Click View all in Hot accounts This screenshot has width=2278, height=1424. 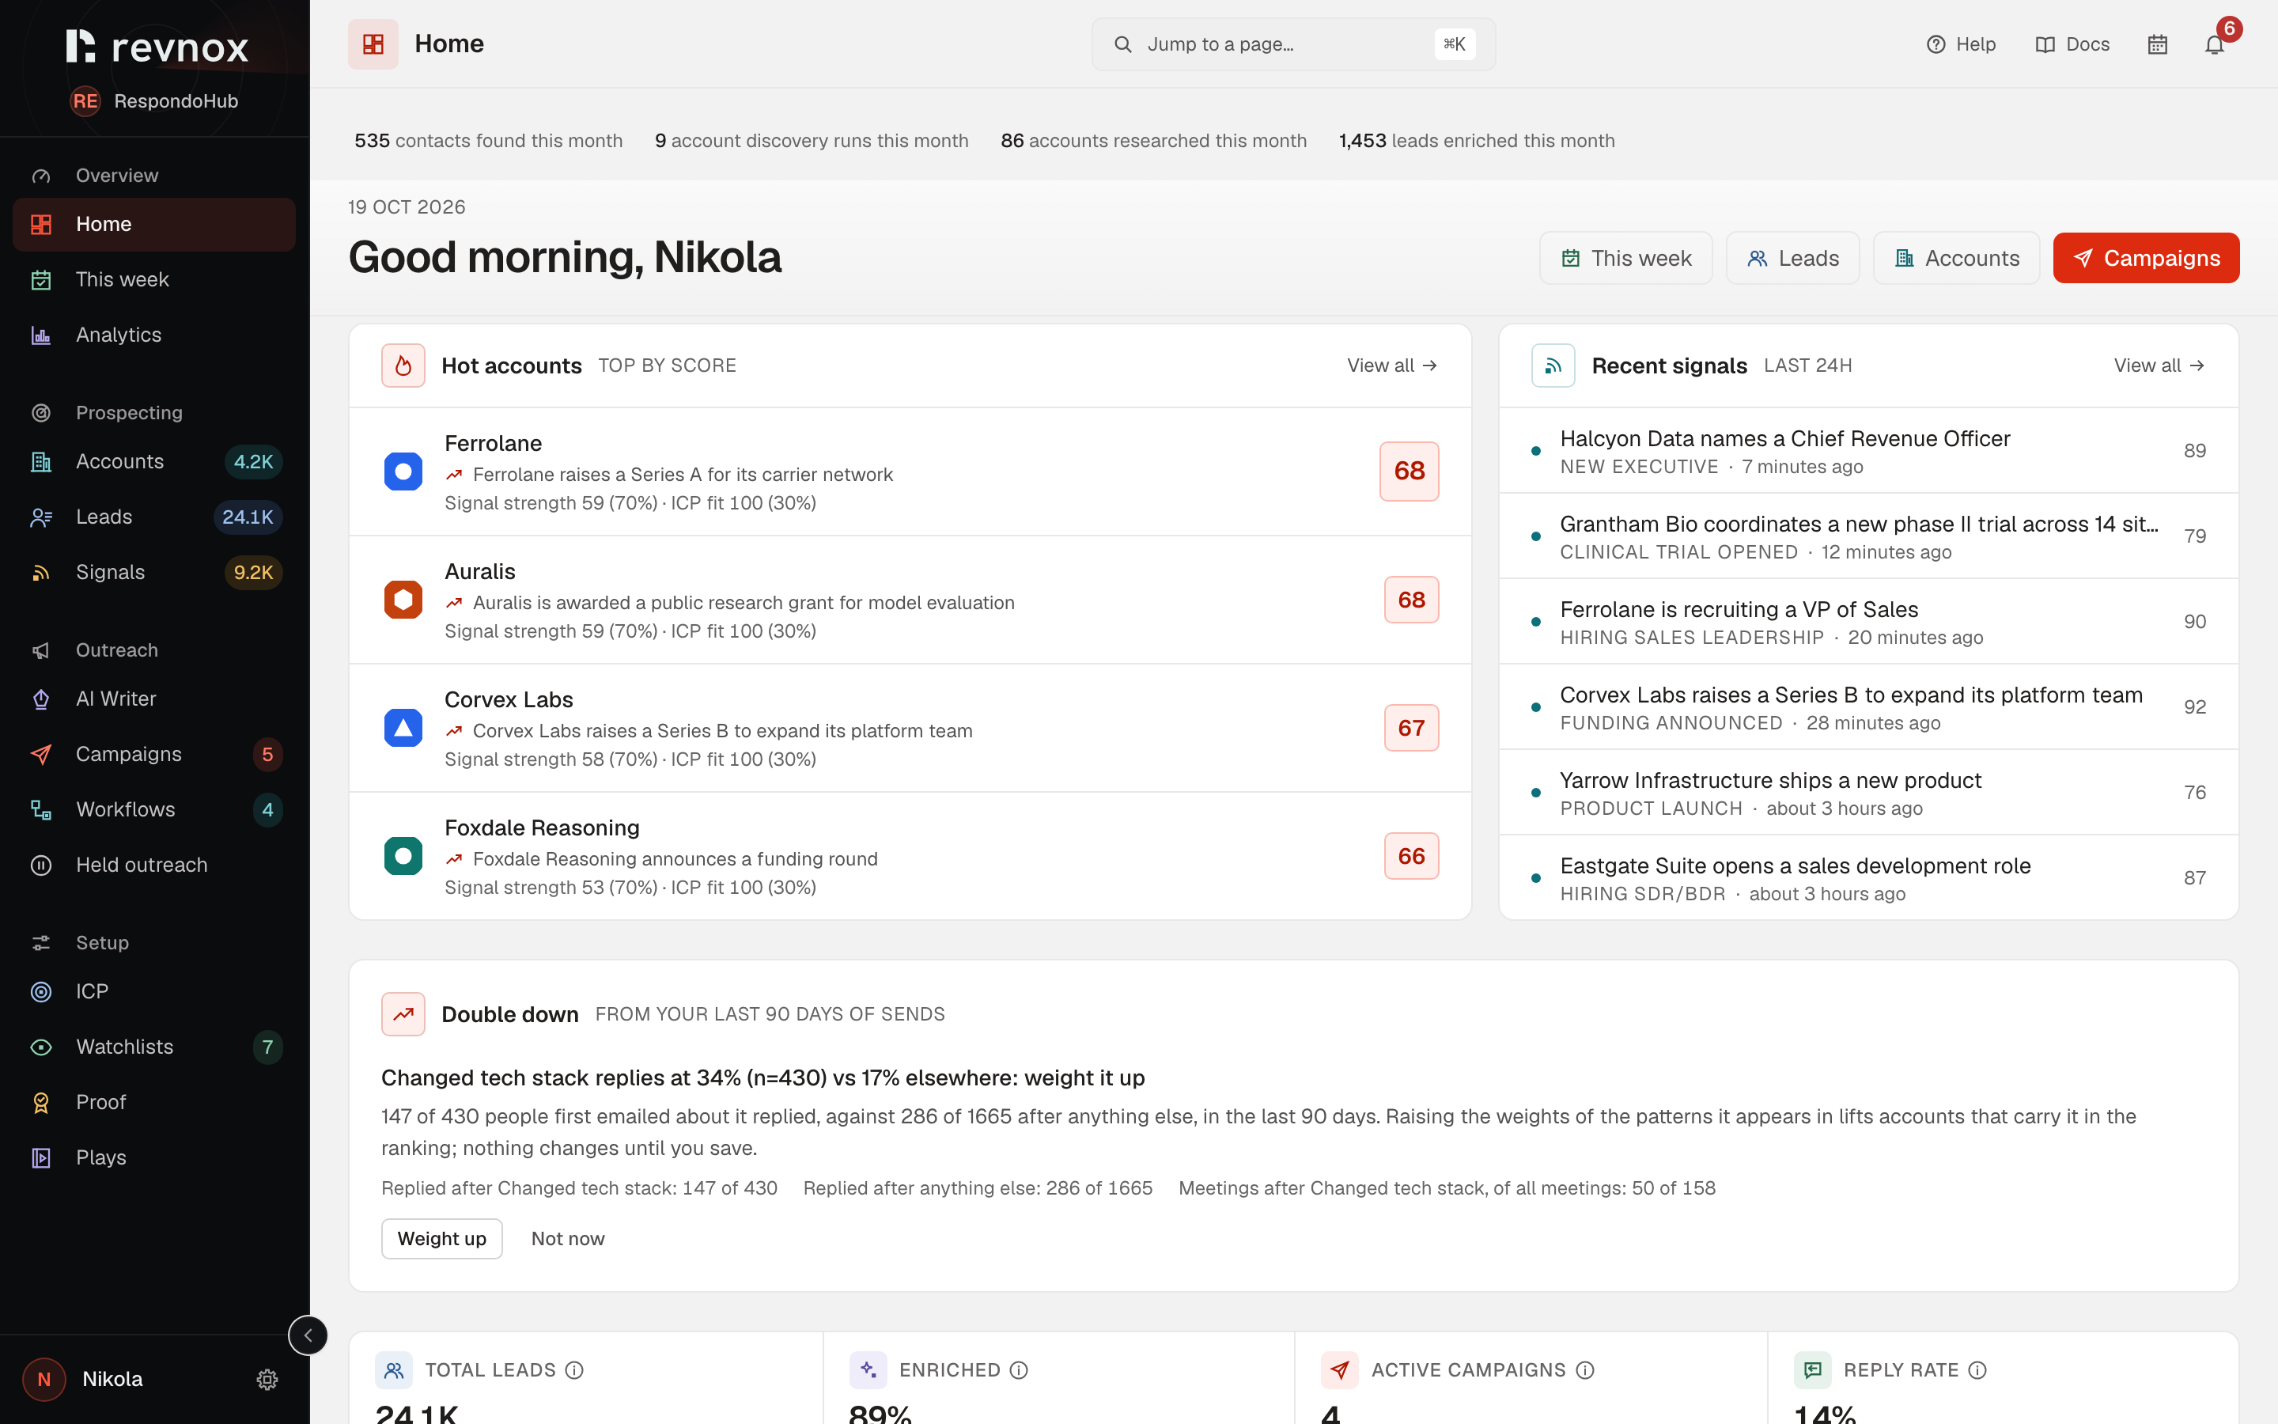click(x=1391, y=365)
